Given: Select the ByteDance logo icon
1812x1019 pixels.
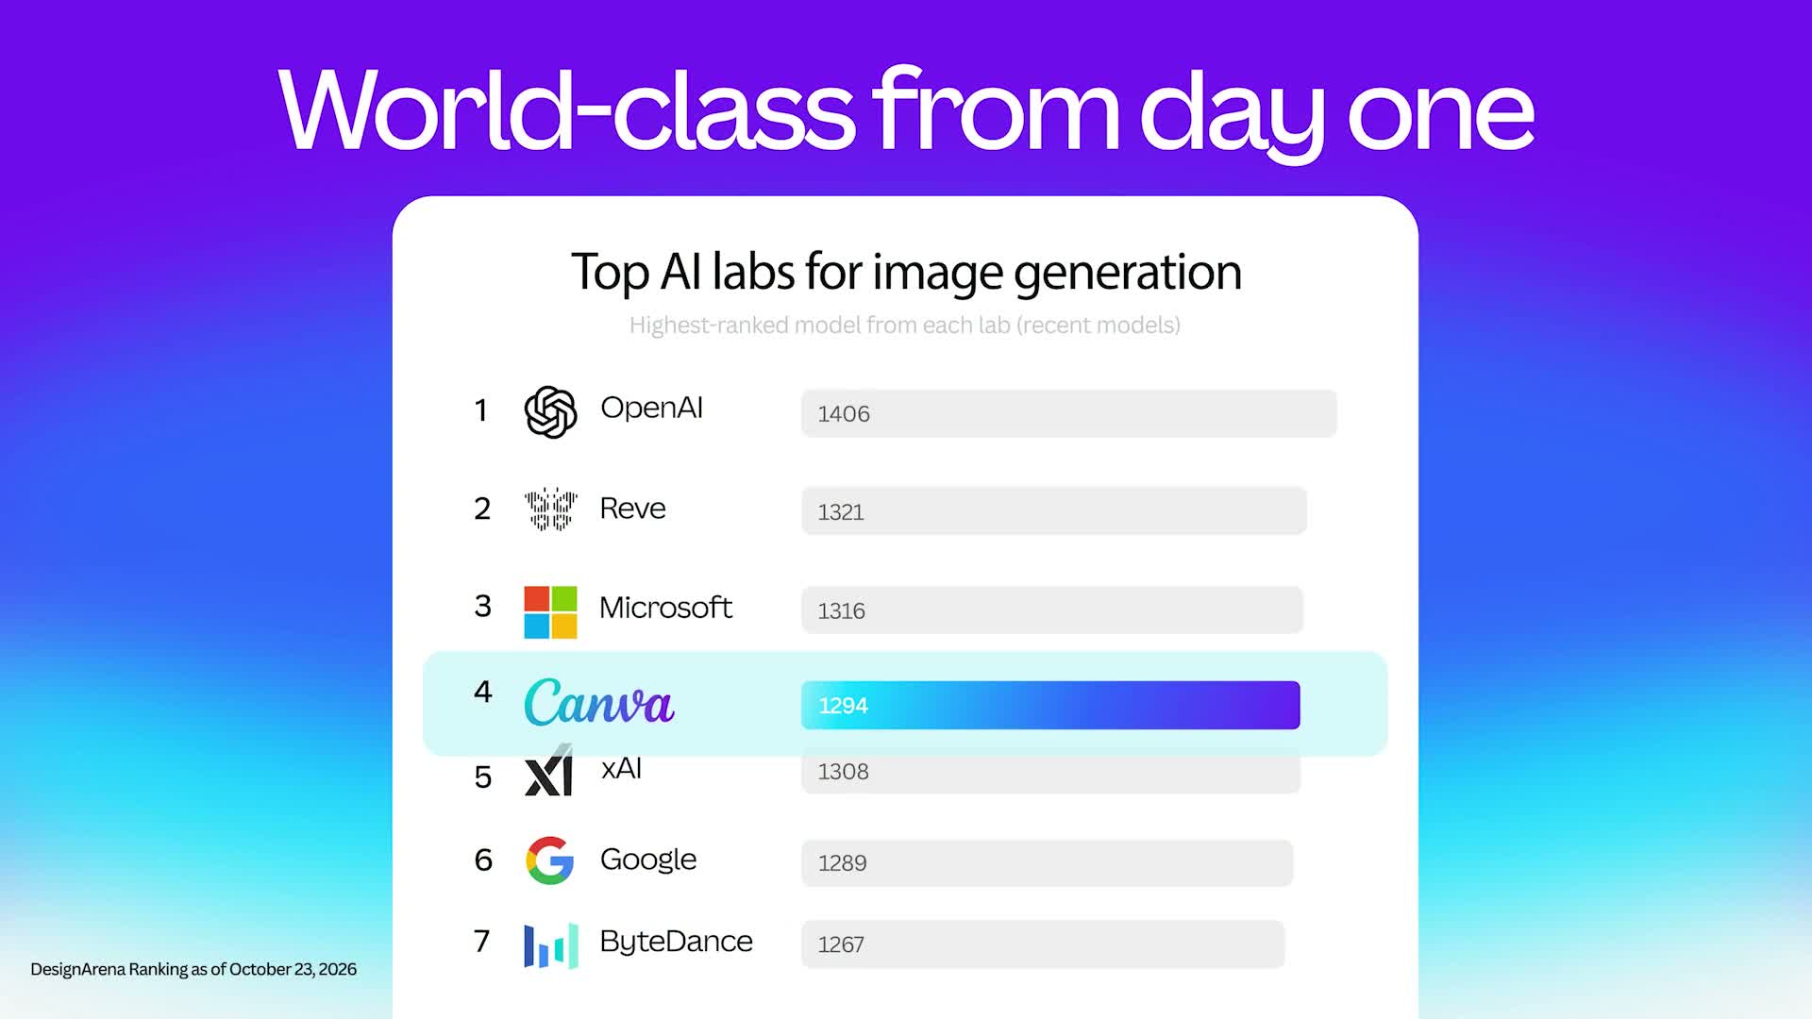Looking at the screenshot, I should pyautogui.click(x=551, y=945).
